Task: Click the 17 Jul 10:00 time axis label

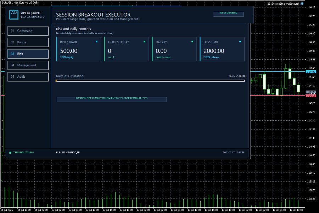Action: tap(296, 210)
